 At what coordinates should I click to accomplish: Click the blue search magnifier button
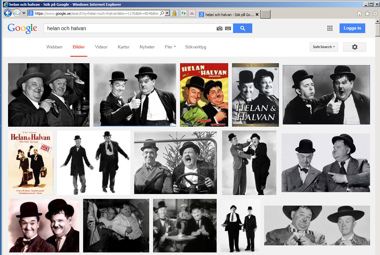pyautogui.click(x=243, y=28)
